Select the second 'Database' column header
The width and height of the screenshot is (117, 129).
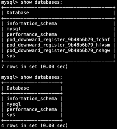(18, 88)
